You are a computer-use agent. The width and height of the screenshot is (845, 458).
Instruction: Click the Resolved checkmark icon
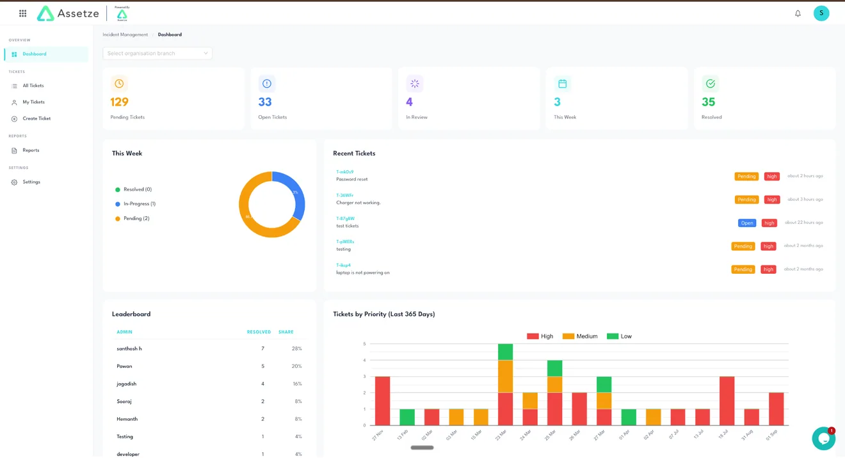pyautogui.click(x=711, y=84)
